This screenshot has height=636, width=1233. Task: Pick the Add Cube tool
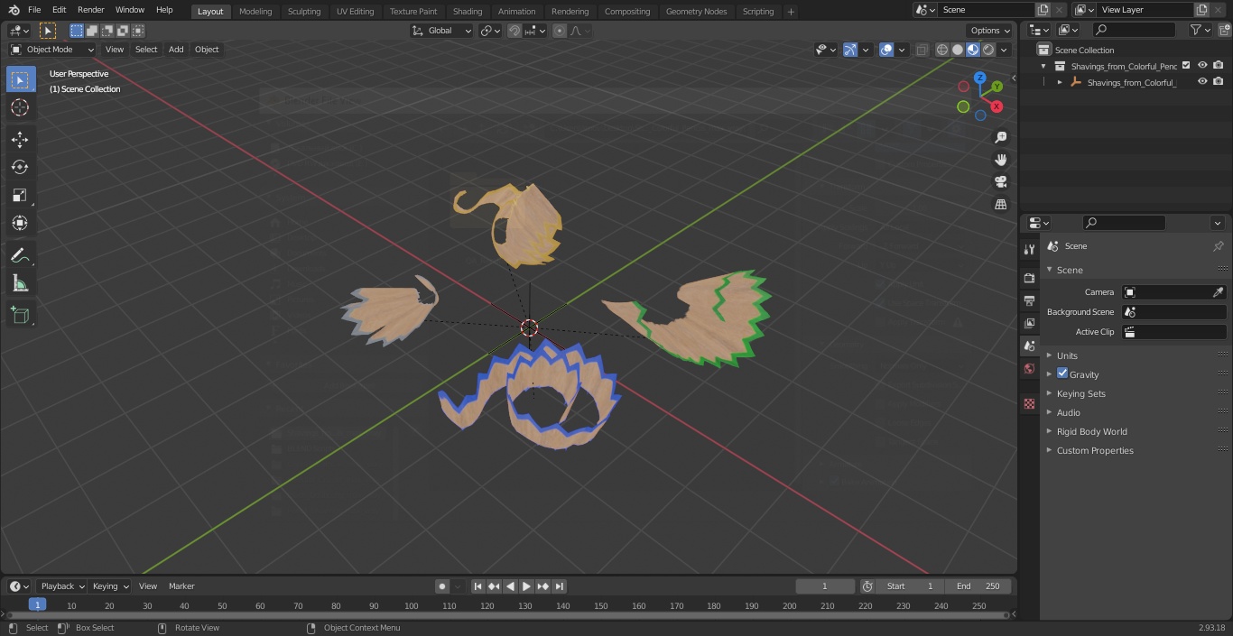[x=20, y=315]
